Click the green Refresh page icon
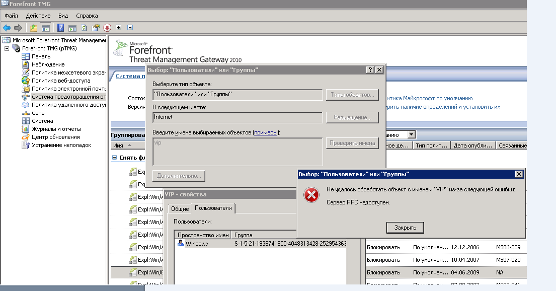The image size is (556, 291). [x=84, y=28]
